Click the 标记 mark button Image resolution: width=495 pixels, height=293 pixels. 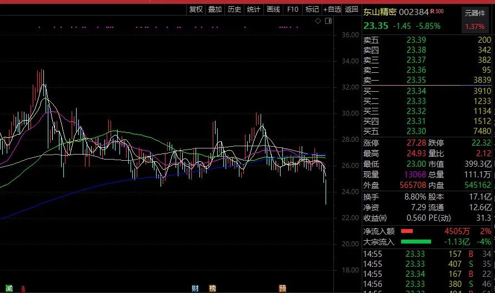(x=312, y=9)
